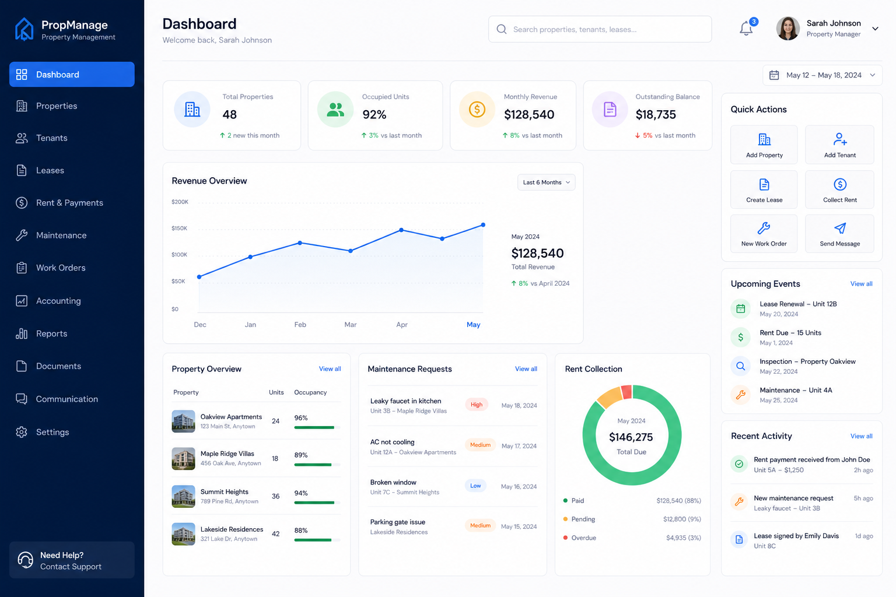Click Sarah Johnson's profile photo

click(788, 29)
